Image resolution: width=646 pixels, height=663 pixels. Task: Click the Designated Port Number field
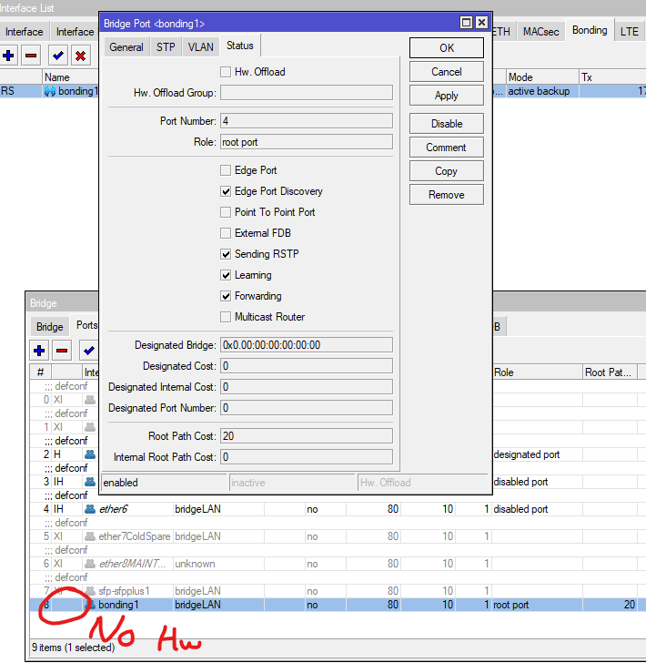pos(307,408)
